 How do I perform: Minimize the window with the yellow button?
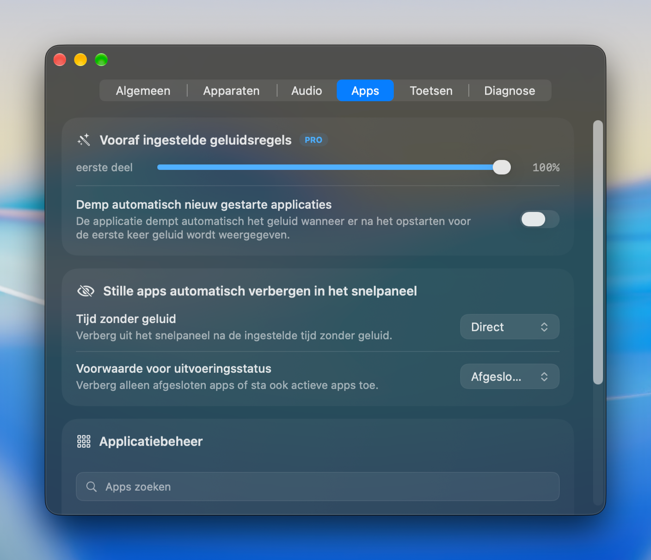[80, 60]
